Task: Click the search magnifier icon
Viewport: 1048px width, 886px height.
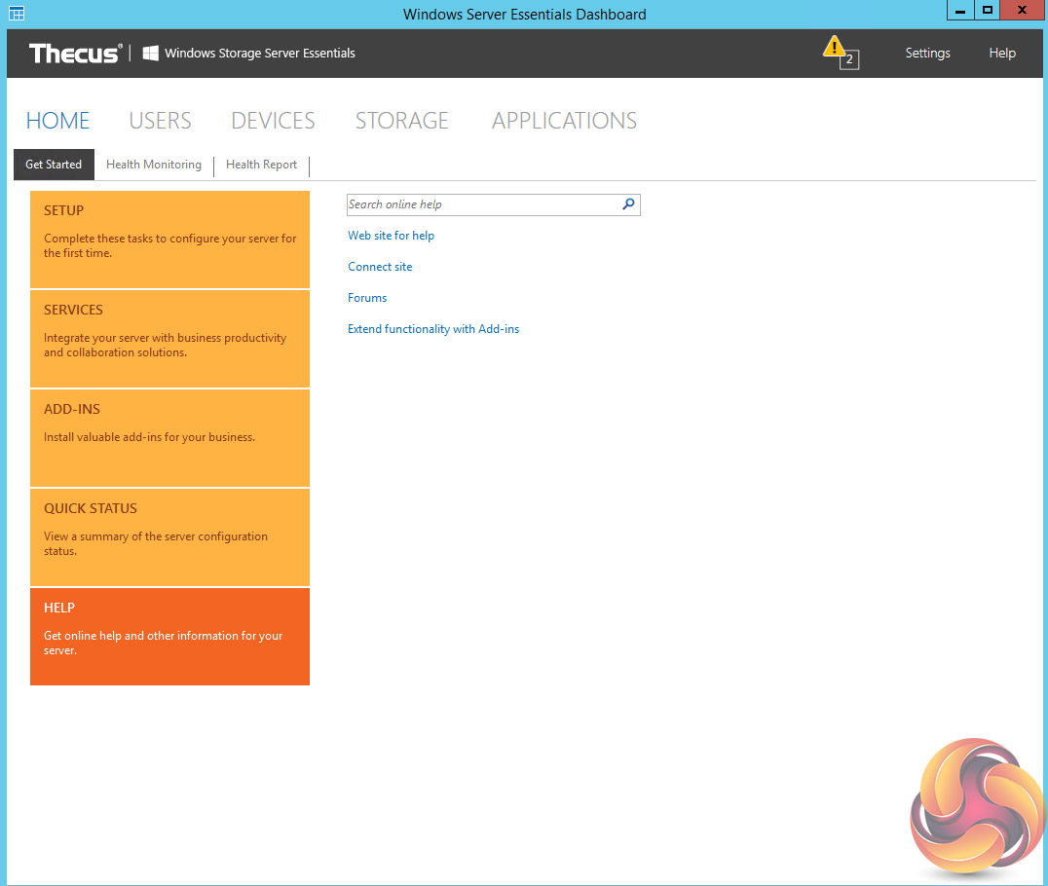Action: 628,204
